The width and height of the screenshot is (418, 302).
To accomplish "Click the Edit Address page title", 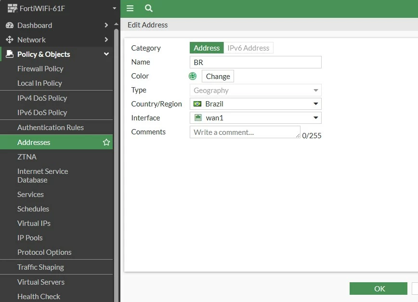I will tap(148, 25).
